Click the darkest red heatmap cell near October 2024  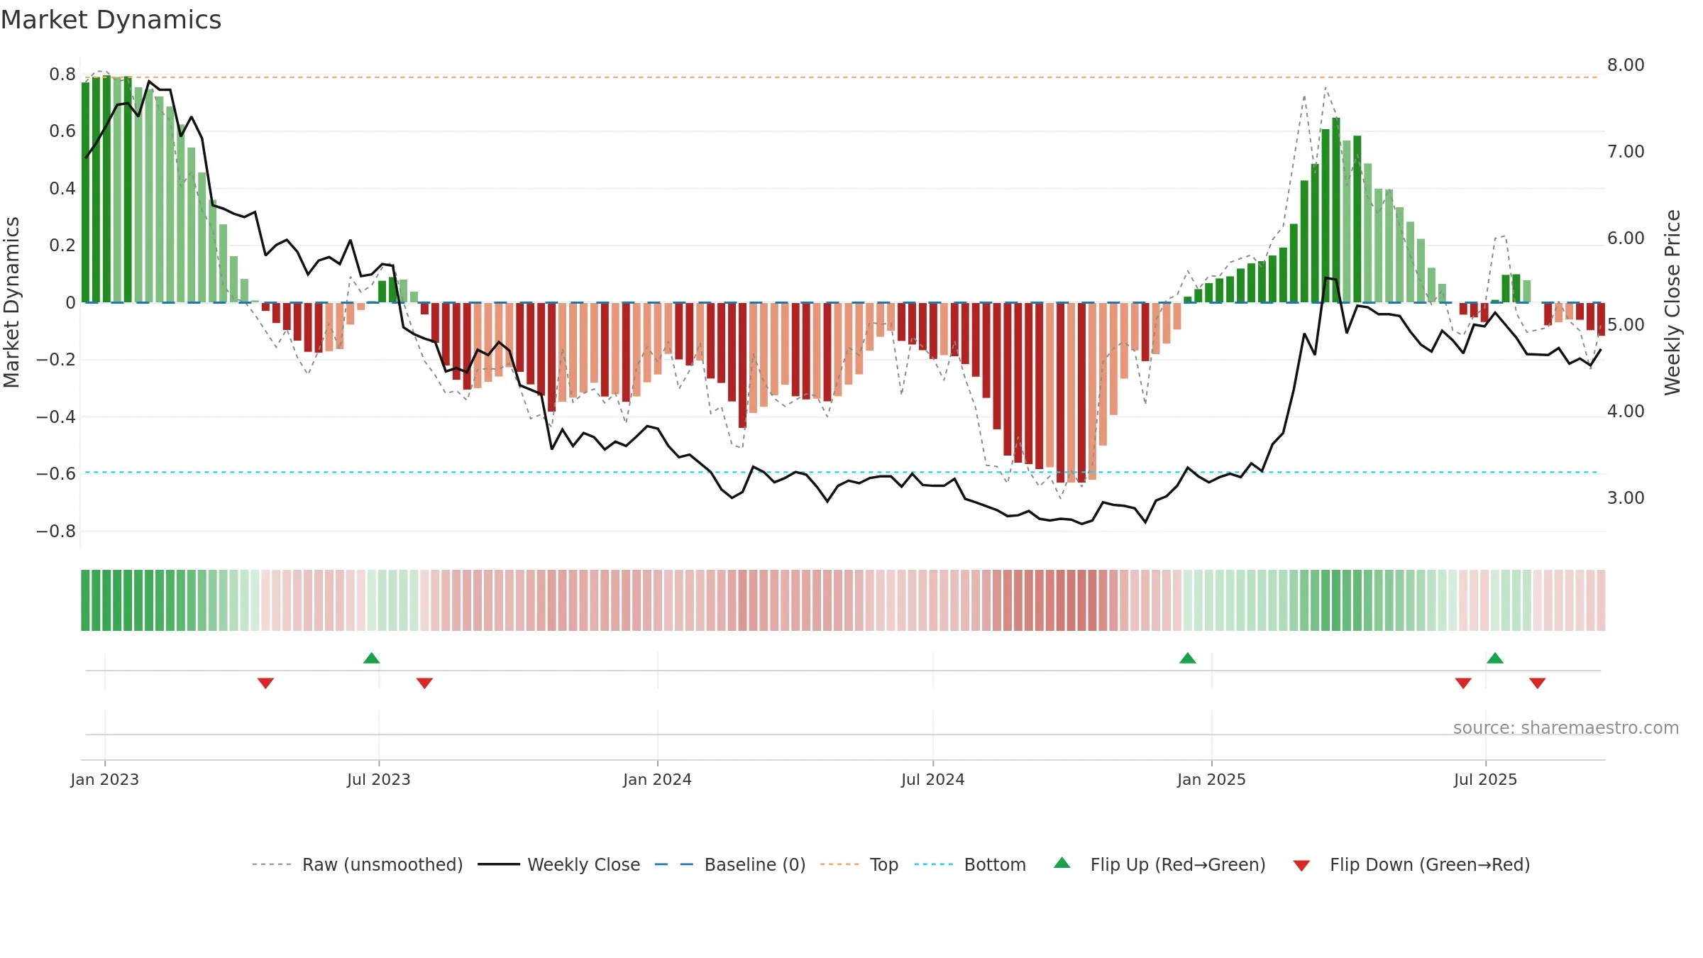1081,600
